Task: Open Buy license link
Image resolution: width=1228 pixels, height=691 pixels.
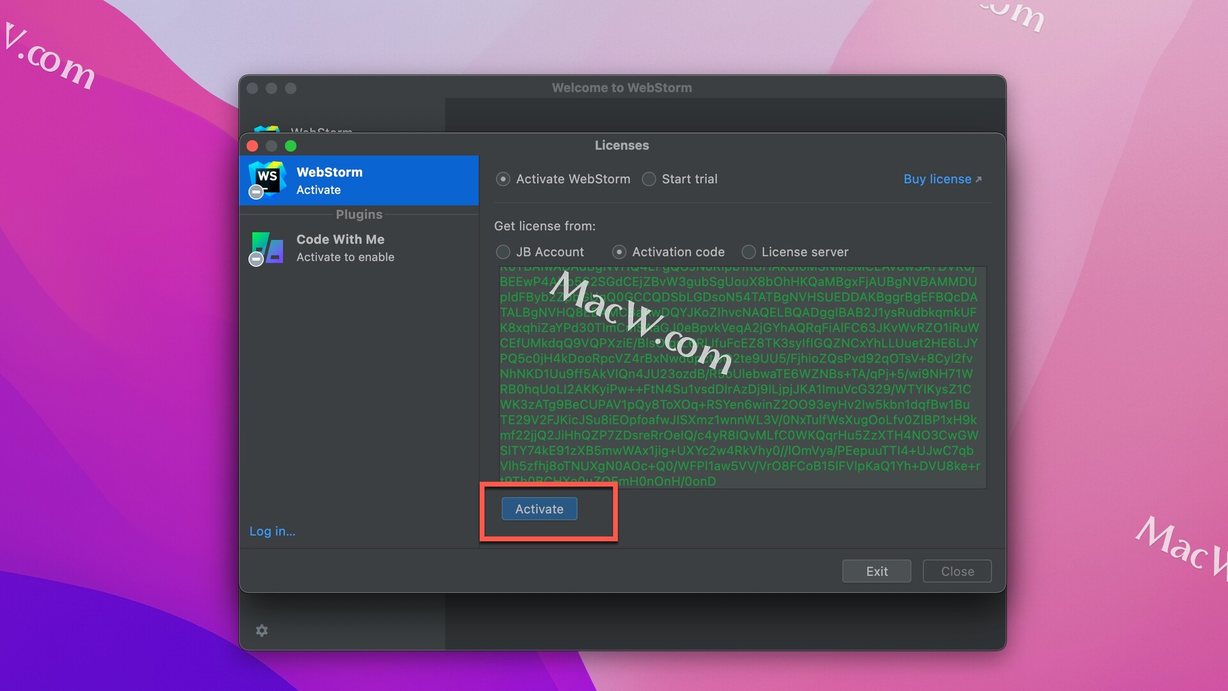Action: coord(942,179)
